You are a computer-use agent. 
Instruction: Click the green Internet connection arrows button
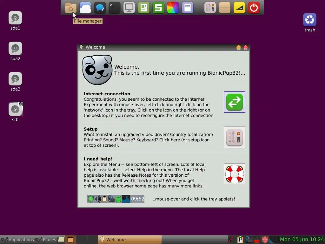pyautogui.click(x=235, y=102)
